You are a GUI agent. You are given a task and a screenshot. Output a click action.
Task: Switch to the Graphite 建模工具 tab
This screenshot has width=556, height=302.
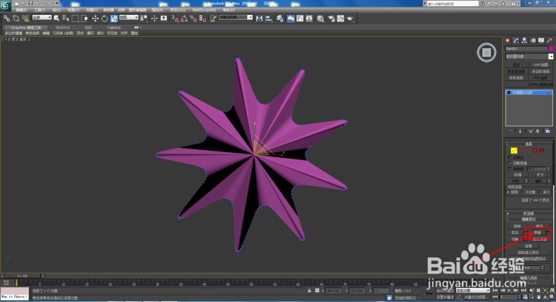point(26,28)
